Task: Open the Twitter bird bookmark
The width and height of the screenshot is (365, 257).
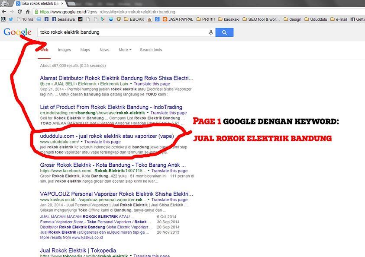Action: pos(11,19)
